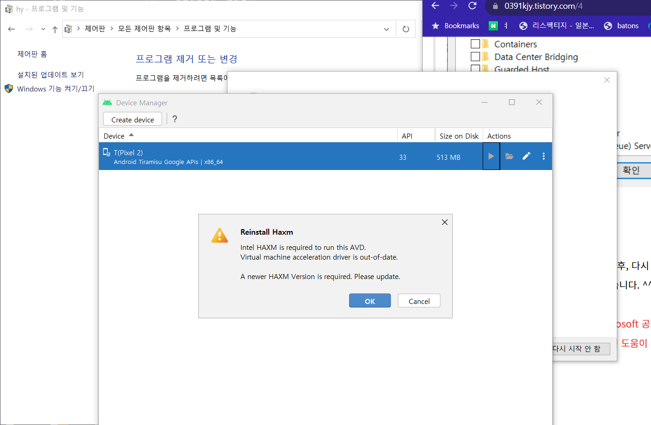Image resolution: width=651 pixels, height=425 pixels.
Task: Reload the browser page
Action: [472, 6]
